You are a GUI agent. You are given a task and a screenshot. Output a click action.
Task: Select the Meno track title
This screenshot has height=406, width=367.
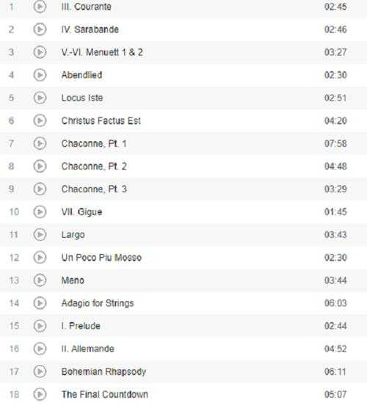(73, 280)
